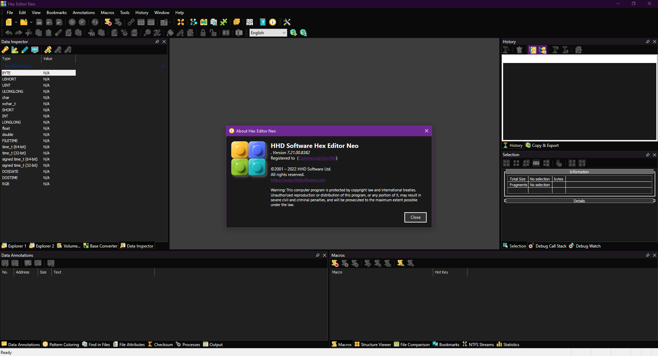Viewport: 658px width, 356px height.
Task: Open the Open file dropdown arrow
Action: point(31,22)
